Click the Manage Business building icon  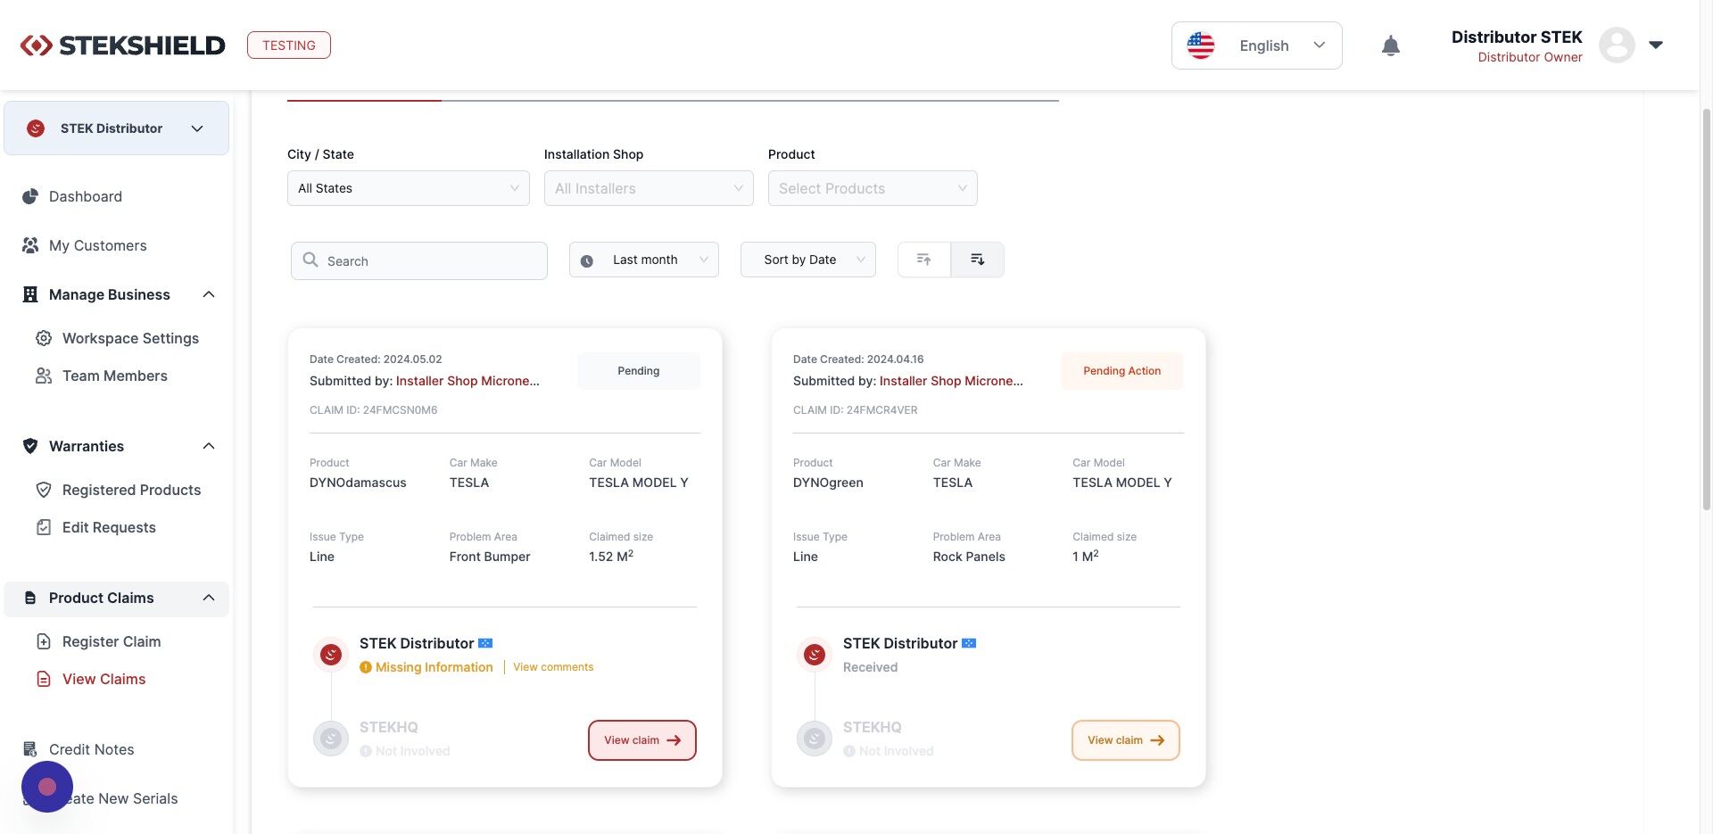[30, 294]
